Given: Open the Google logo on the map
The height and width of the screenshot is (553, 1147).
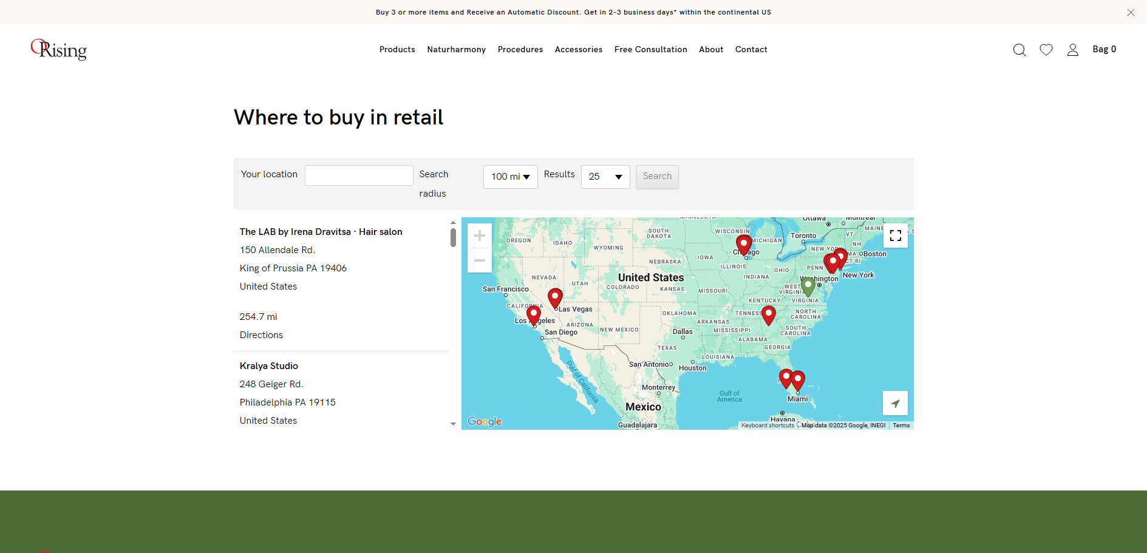Looking at the screenshot, I should (485, 421).
